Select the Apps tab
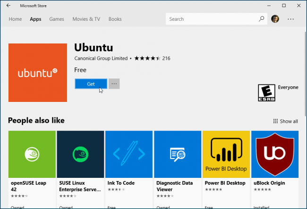307x209 pixels. pyautogui.click(x=35, y=19)
